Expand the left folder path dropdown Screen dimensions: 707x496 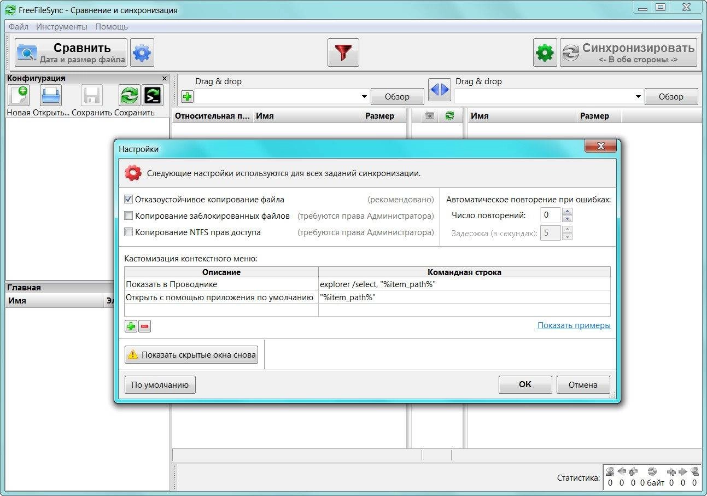[365, 97]
